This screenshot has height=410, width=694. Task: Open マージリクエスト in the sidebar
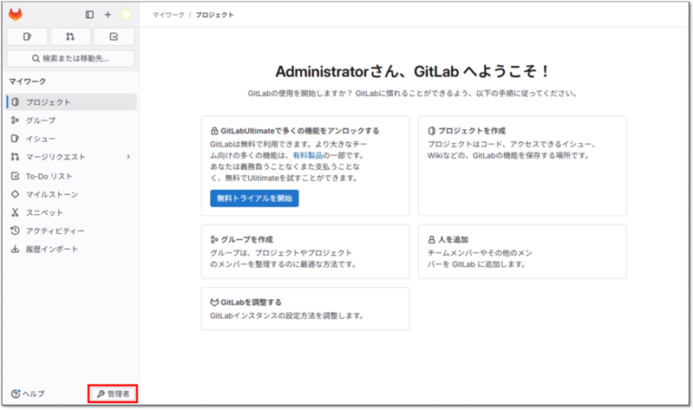click(71, 157)
